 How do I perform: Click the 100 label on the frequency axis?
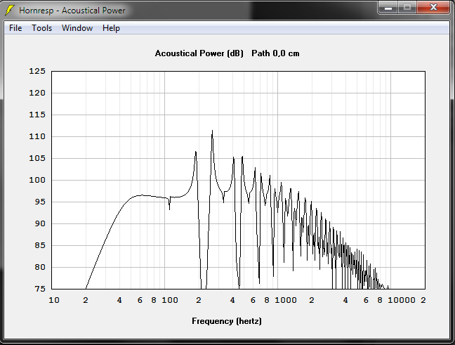[170, 300]
